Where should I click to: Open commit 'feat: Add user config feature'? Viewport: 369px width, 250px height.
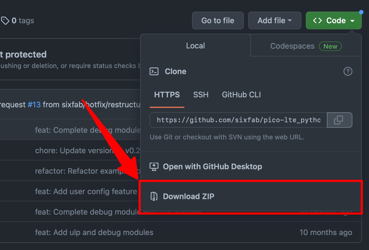coord(86,191)
